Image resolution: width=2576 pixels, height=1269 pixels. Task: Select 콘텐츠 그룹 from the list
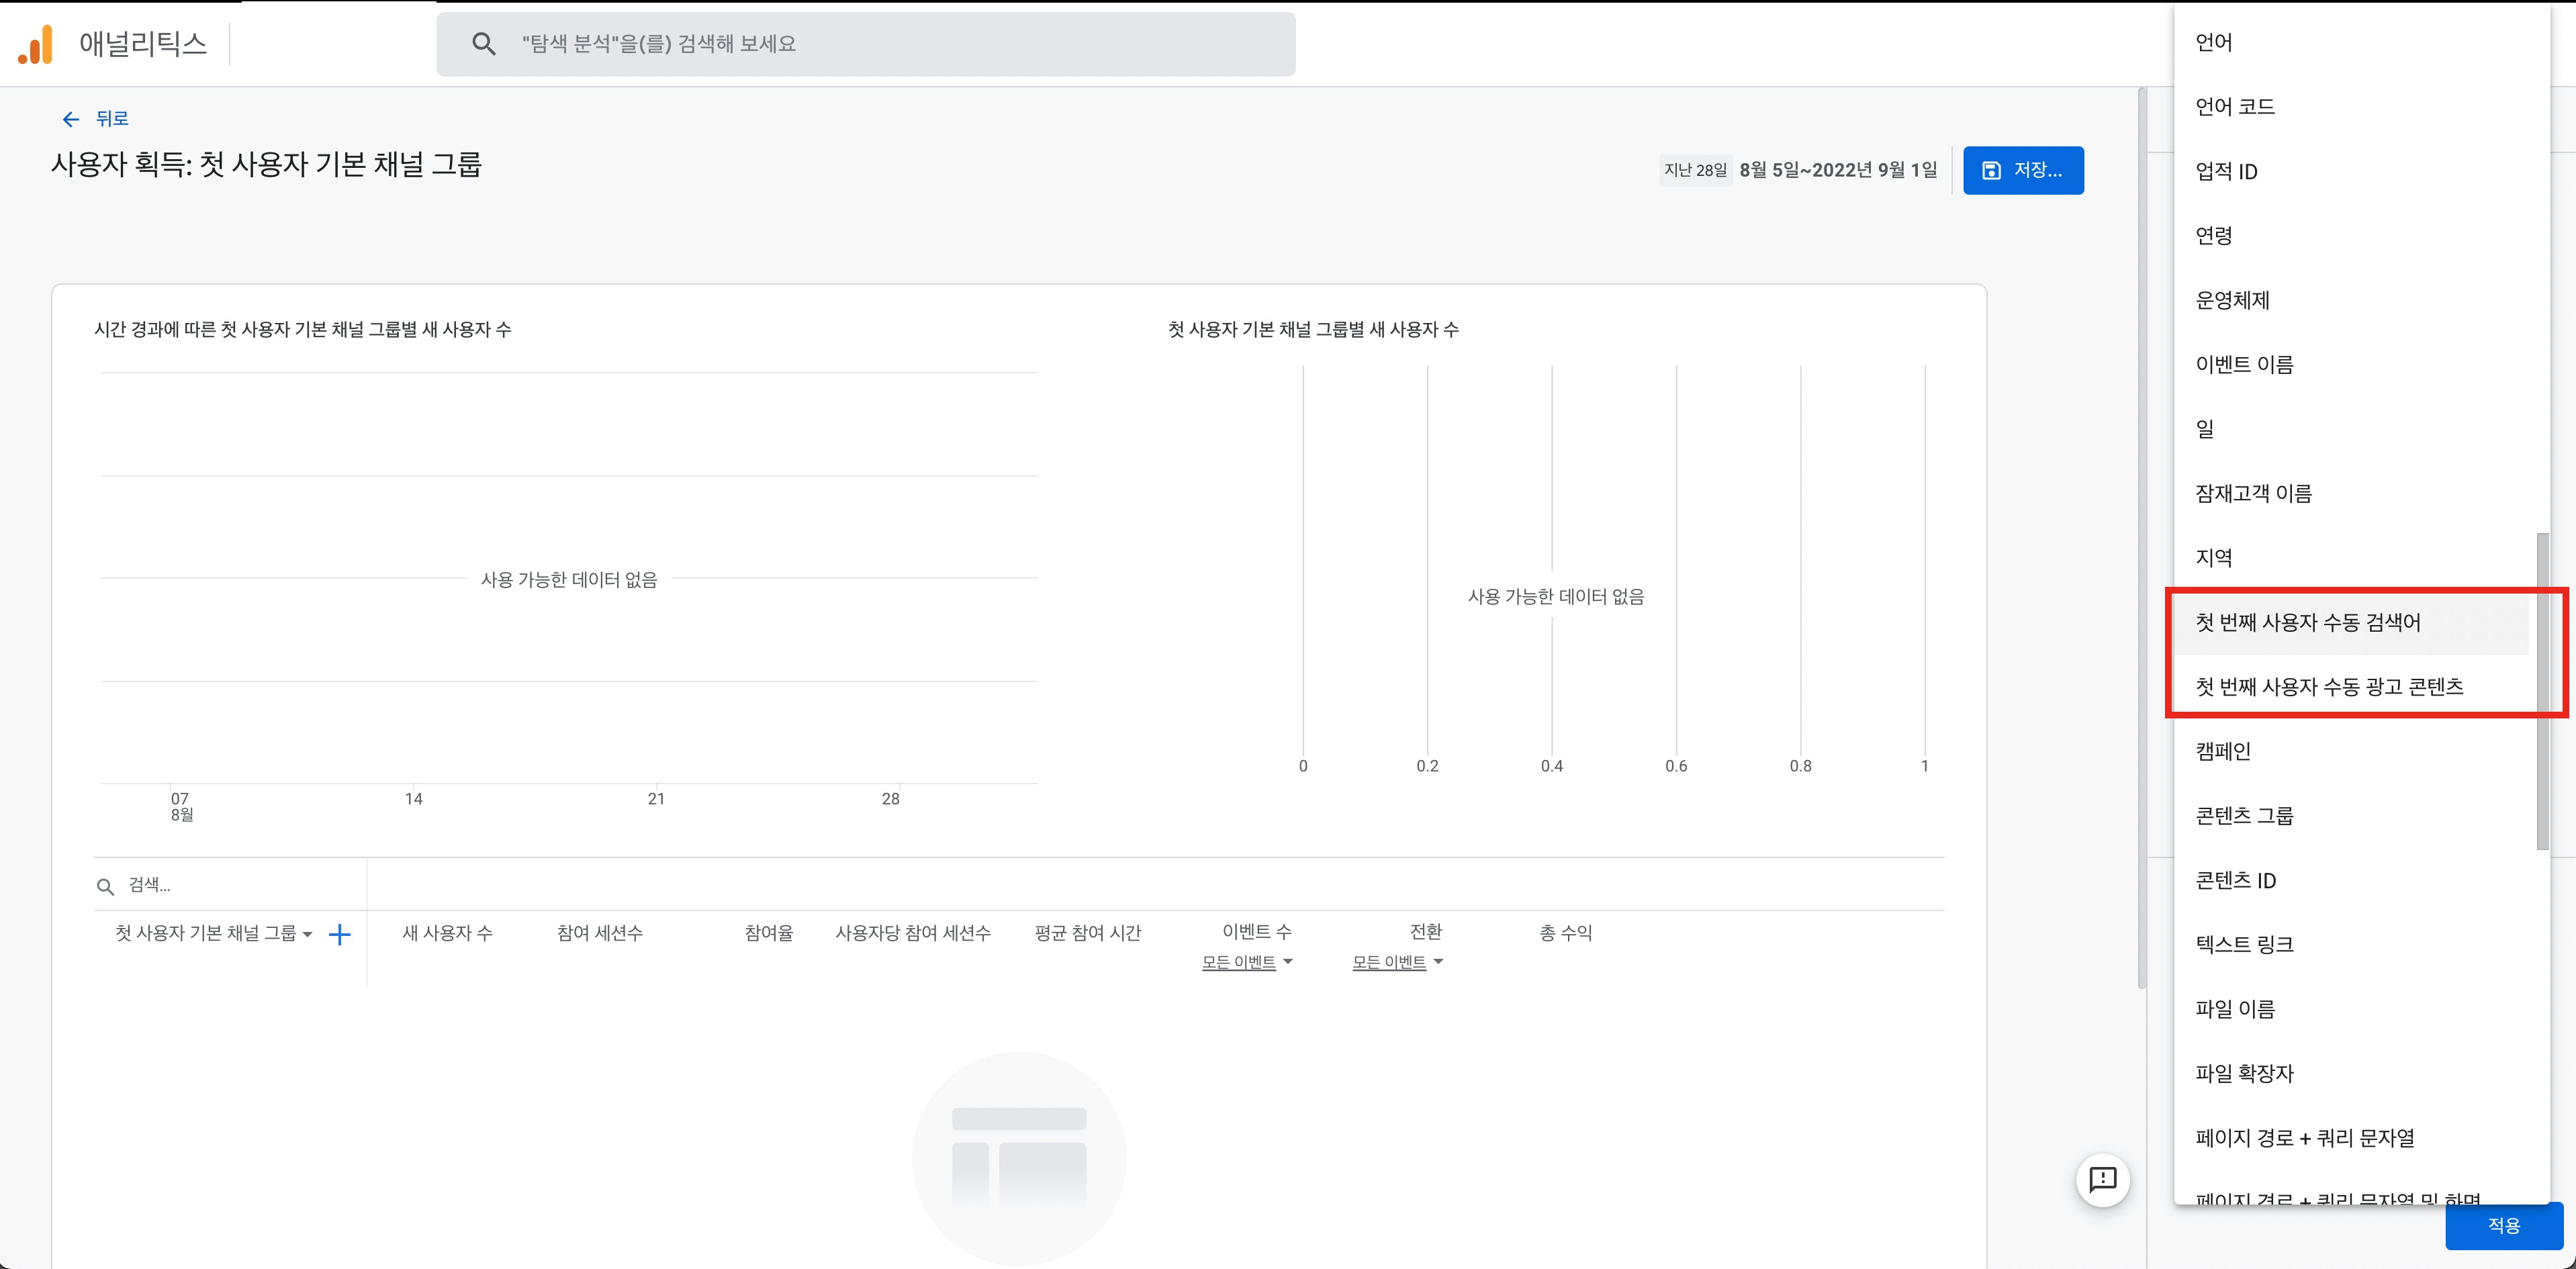click(2352, 816)
